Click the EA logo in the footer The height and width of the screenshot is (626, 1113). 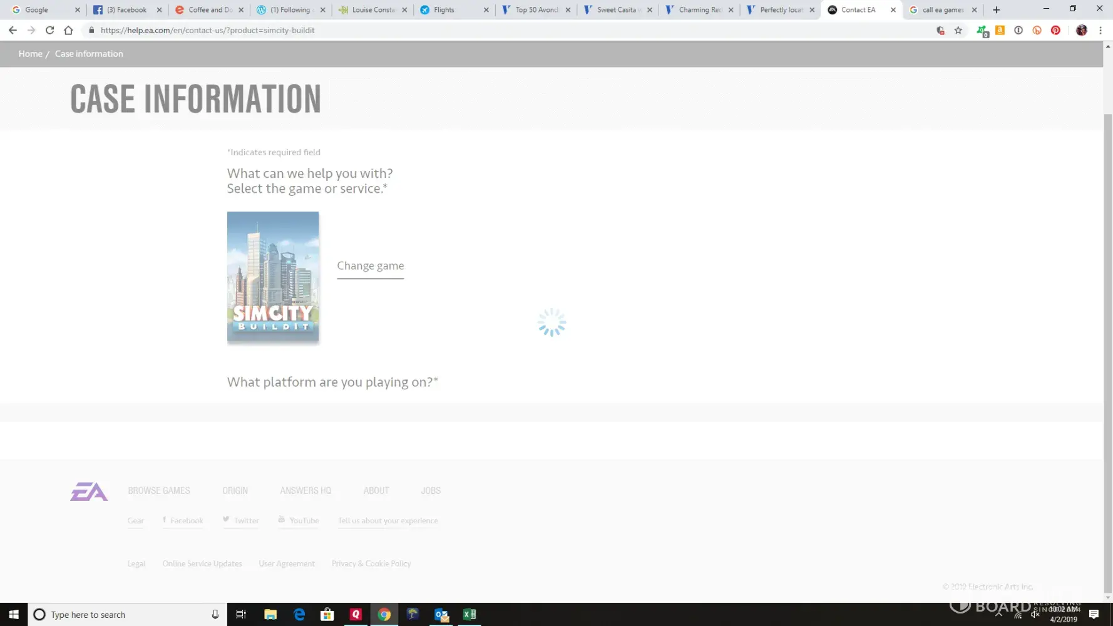point(89,491)
